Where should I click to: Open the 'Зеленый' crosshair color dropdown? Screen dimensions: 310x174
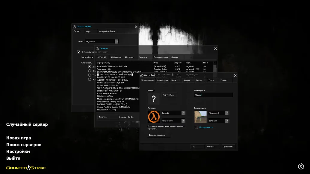pos(227,121)
